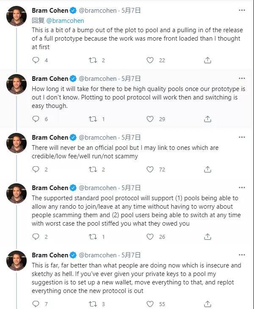The height and width of the screenshot is (309, 254).
Task: Like the tweet with 22 likes
Action: click(150, 61)
